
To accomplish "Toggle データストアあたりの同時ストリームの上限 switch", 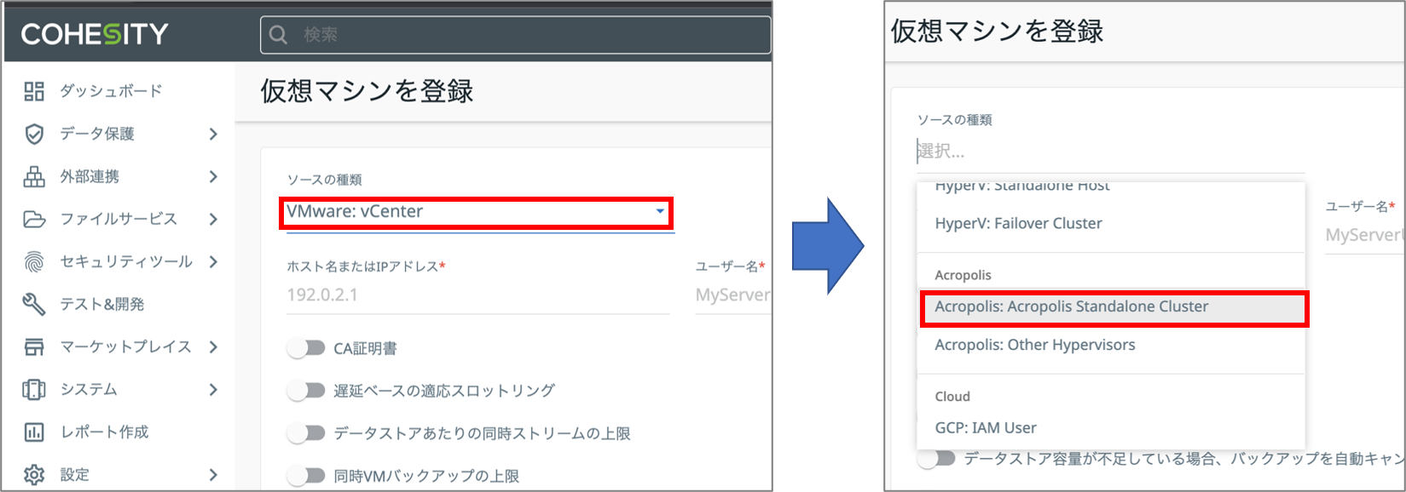I will point(307,433).
